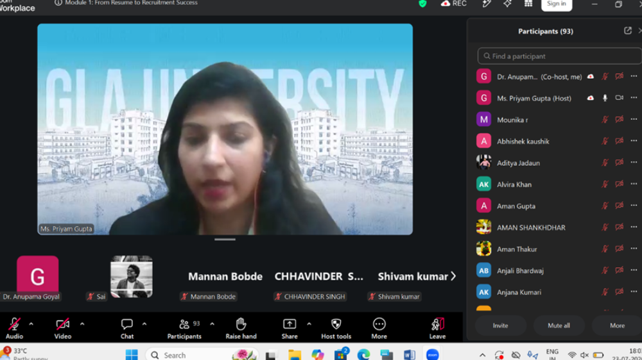Click Aman Thakur's avatar thumbnail
Image resolution: width=642 pixels, height=360 pixels.
[x=483, y=249]
